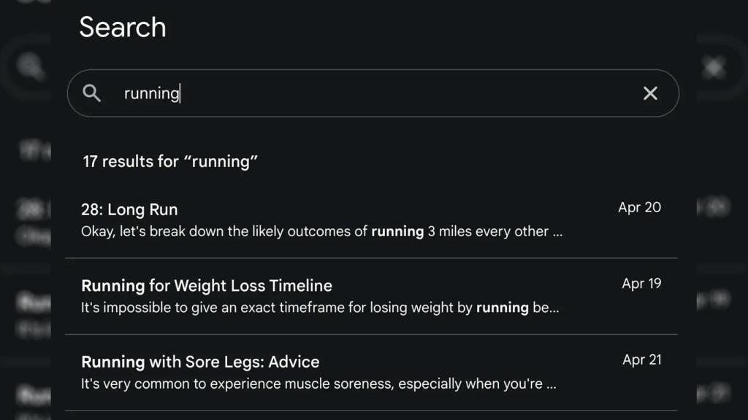The width and height of the screenshot is (748, 420).
Task: Click the magnifier icon in the search bar
Action: [92, 93]
